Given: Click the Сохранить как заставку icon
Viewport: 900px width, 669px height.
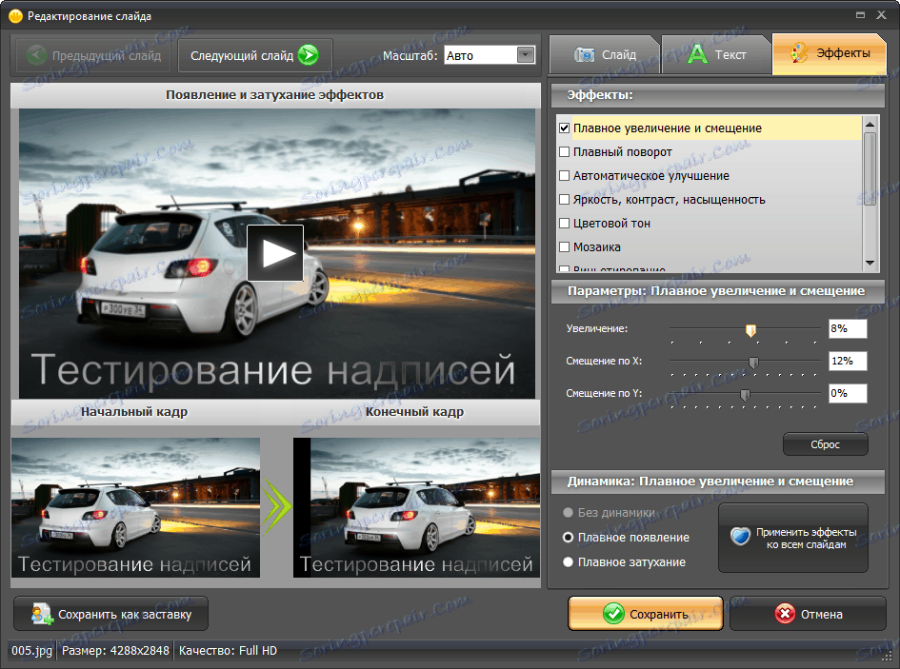Looking at the screenshot, I should pyautogui.click(x=41, y=614).
